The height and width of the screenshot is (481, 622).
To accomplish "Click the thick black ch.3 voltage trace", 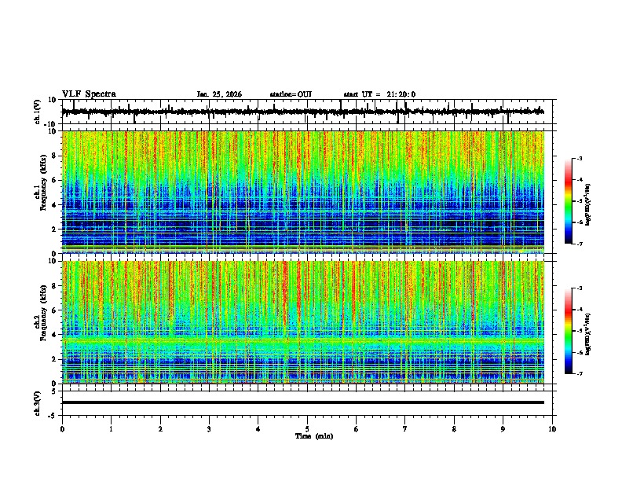I will click(303, 402).
